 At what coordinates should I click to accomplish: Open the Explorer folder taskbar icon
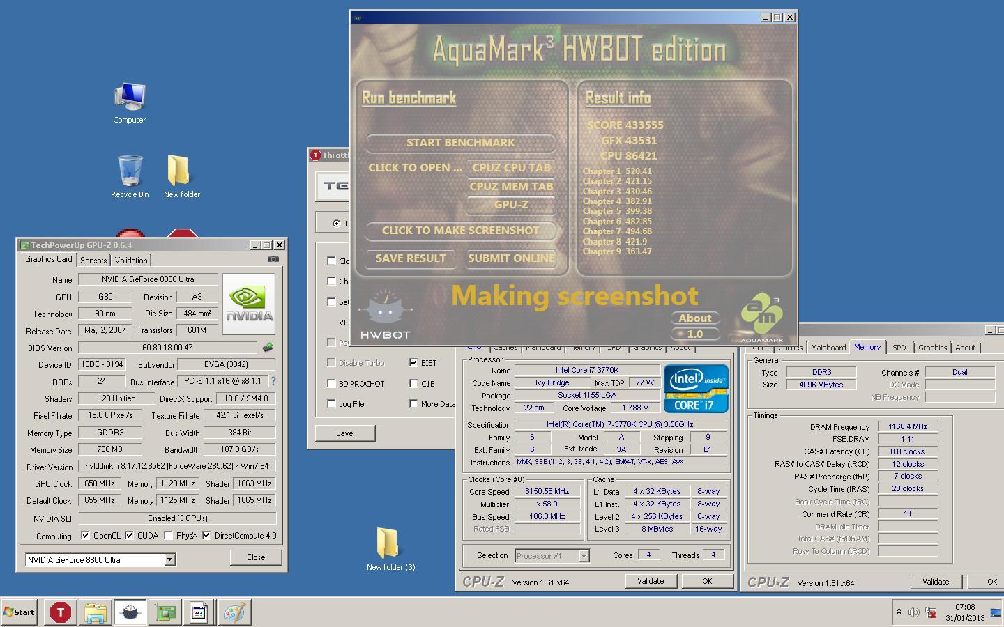[96, 612]
